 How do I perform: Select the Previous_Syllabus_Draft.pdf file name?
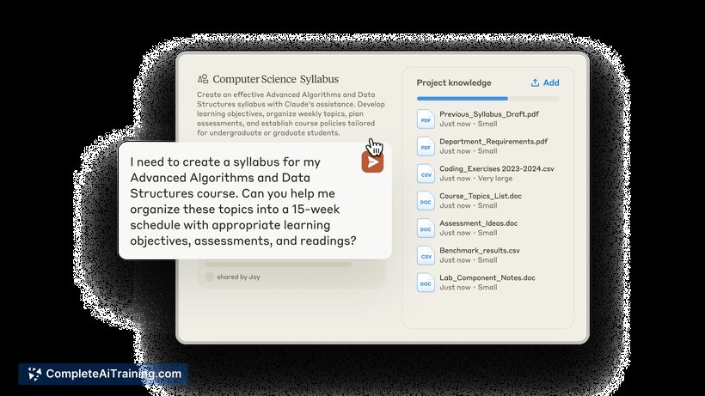tap(489, 114)
